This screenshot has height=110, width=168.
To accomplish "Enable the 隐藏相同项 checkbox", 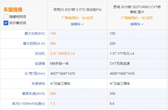I will pos(6,17).
